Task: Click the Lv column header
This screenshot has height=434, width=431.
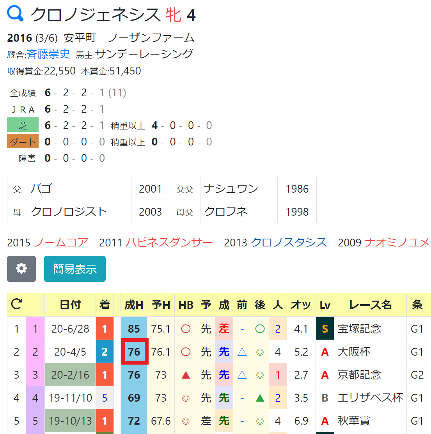Action: [325, 305]
